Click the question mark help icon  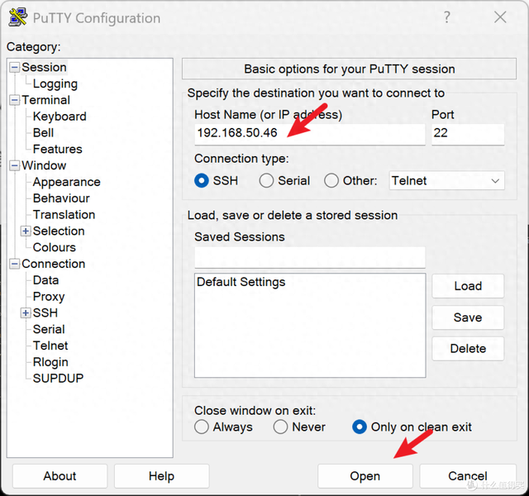[x=446, y=17]
